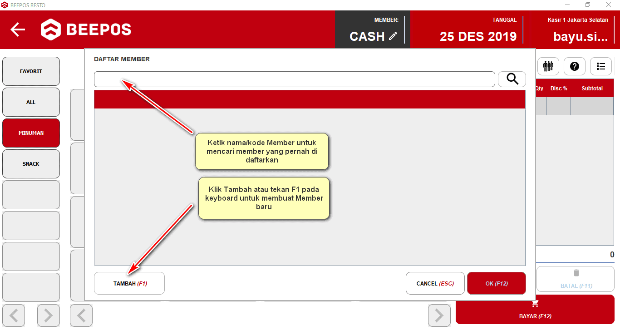
Task: Select the SNACK category
Action: (x=31, y=164)
